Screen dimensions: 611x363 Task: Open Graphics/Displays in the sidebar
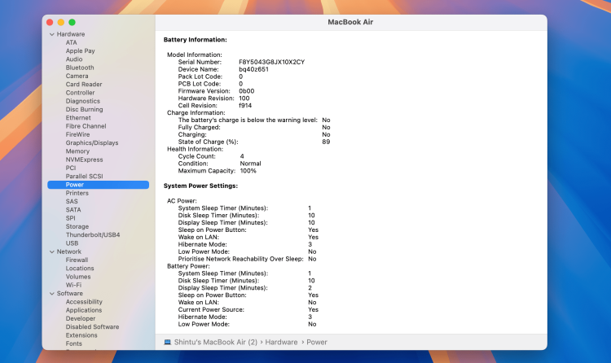click(x=92, y=143)
